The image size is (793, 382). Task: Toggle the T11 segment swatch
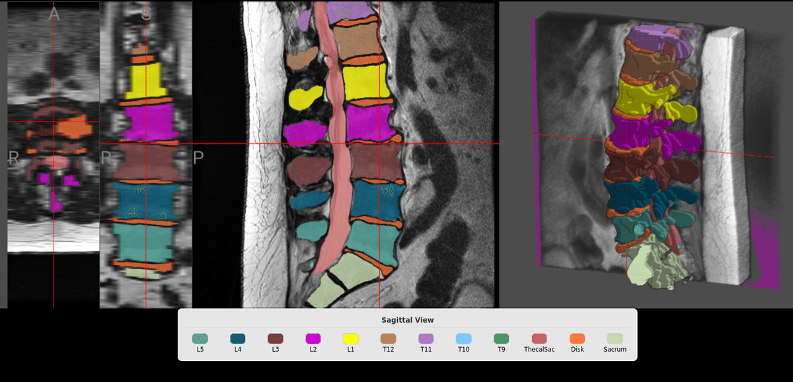425,336
